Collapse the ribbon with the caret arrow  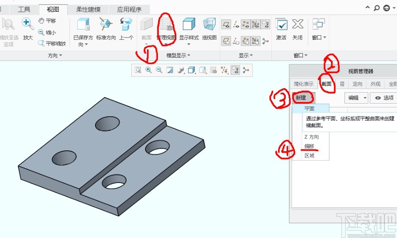click(x=367, y=8)
